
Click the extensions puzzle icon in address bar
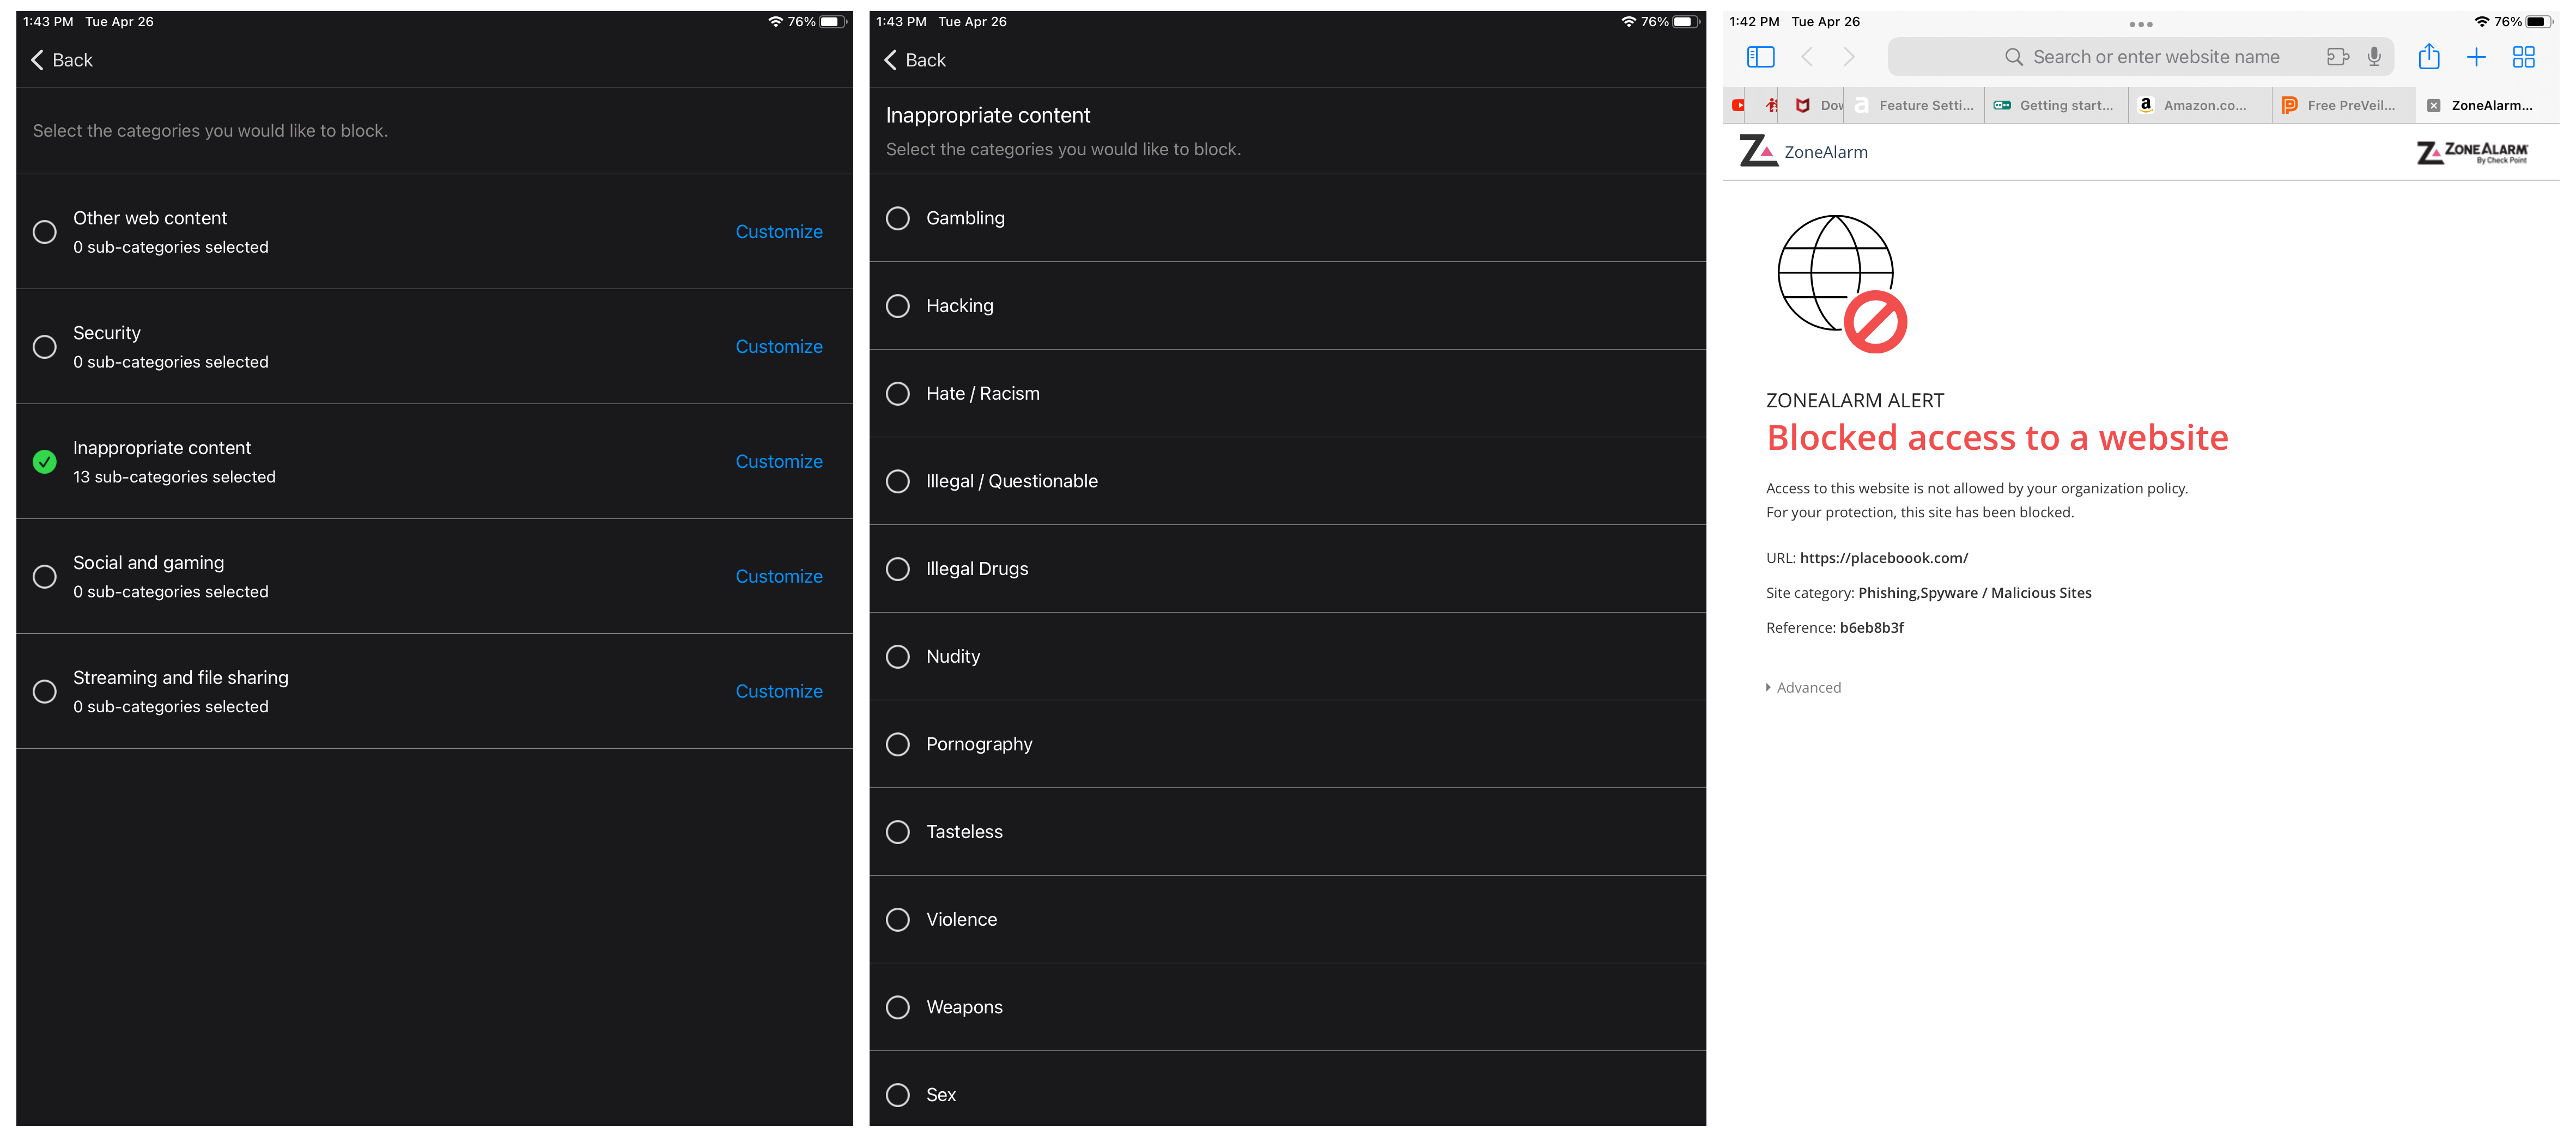[2337, 57]
